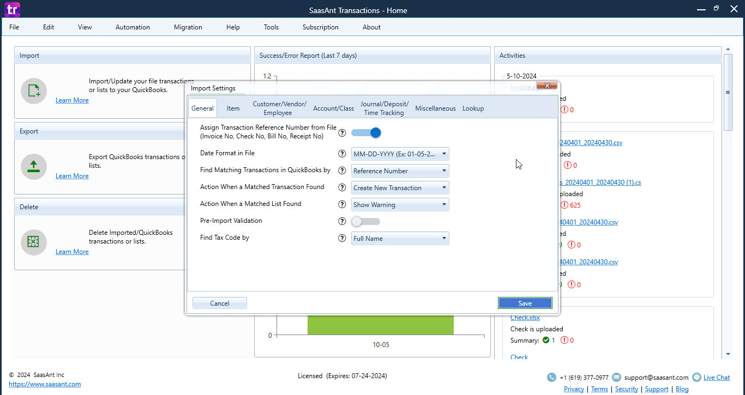The image size is (745, 395).
Task: Open the Migration menu
Action: 188,27
